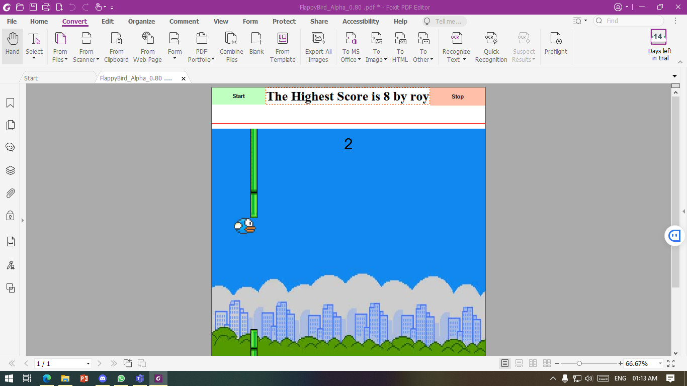Open file via folder icon in title bar
687x386 pixels.
[20, 7]
